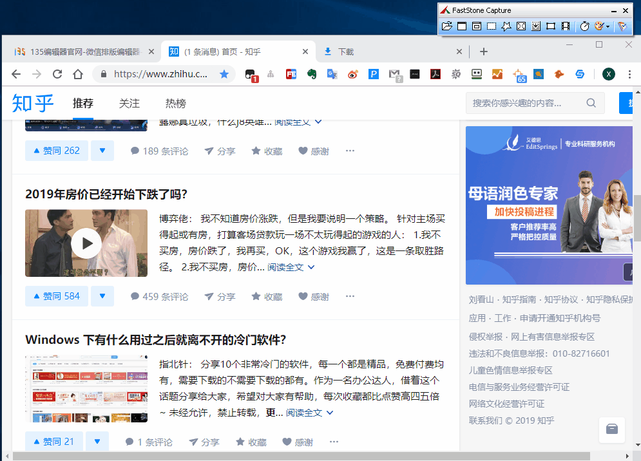
Task: Open a new browser tab
Action: [x=484, y=52]
